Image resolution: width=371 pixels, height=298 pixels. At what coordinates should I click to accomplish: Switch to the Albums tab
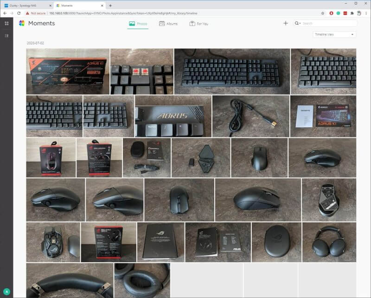pyautogui.click(x=168, y=24)
